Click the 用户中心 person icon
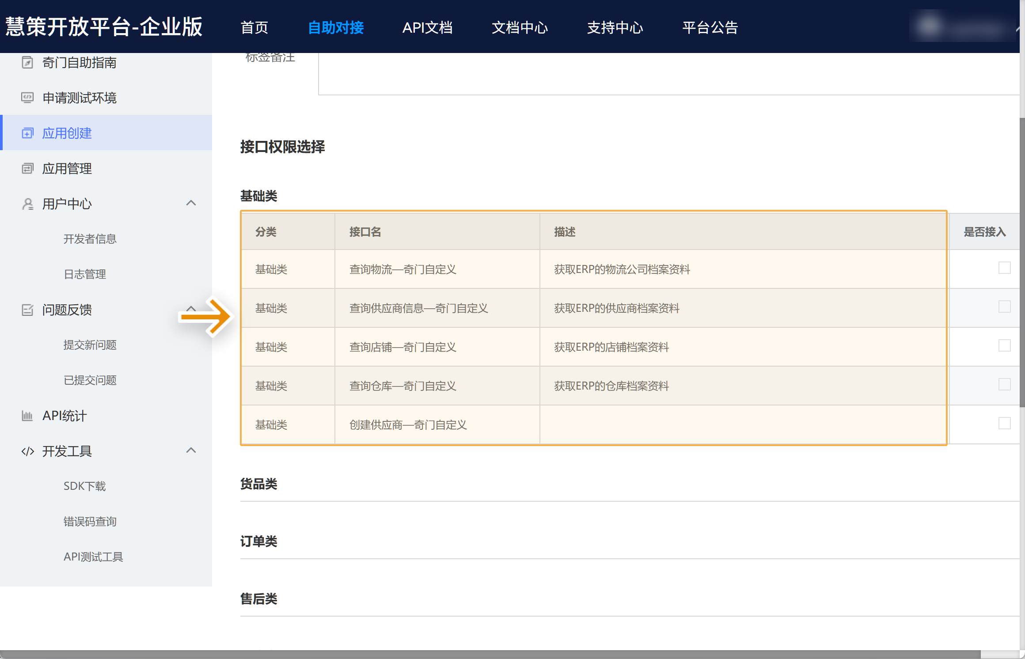Image resolution: width=1025 pixels, height=659 pixels. point(27,204)
